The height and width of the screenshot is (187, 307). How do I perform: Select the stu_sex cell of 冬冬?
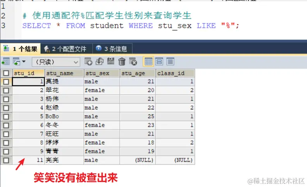[x=102, y=125]
